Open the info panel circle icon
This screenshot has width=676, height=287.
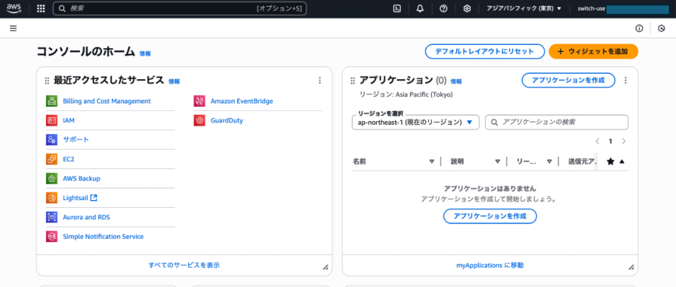[639, 28]
